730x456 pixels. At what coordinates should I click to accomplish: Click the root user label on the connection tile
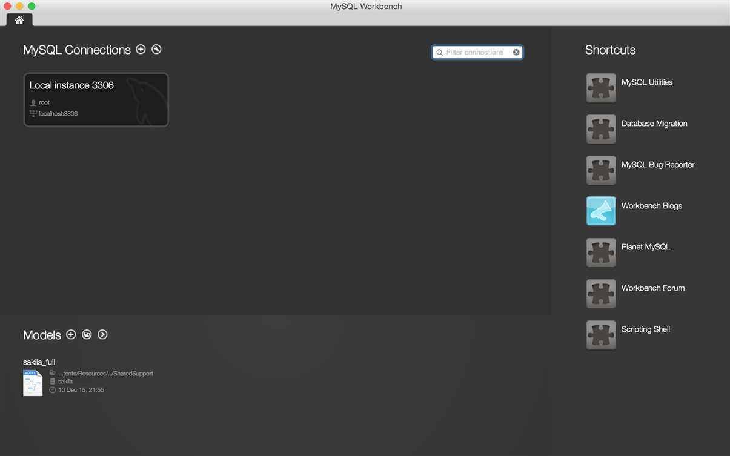click(44, 102)
